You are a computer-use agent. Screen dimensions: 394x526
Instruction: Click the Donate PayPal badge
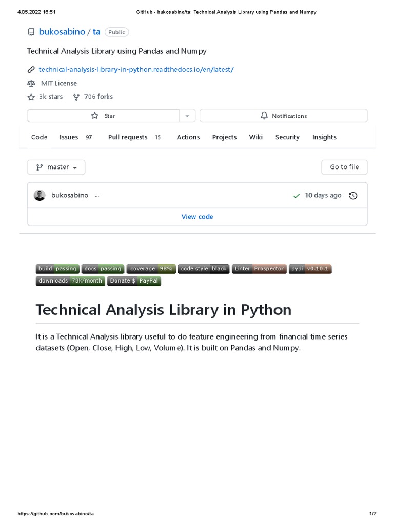pos(134,281)
